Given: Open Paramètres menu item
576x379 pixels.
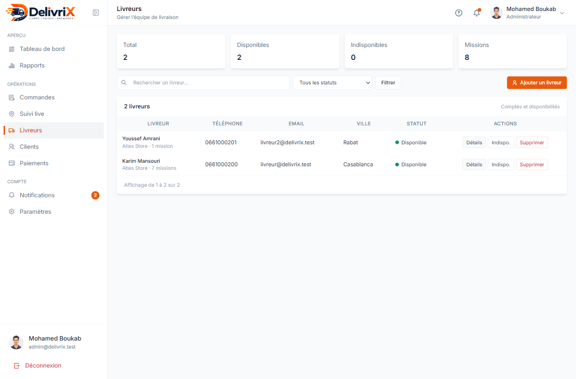Looking at the screenshot, I should (53, 212).
